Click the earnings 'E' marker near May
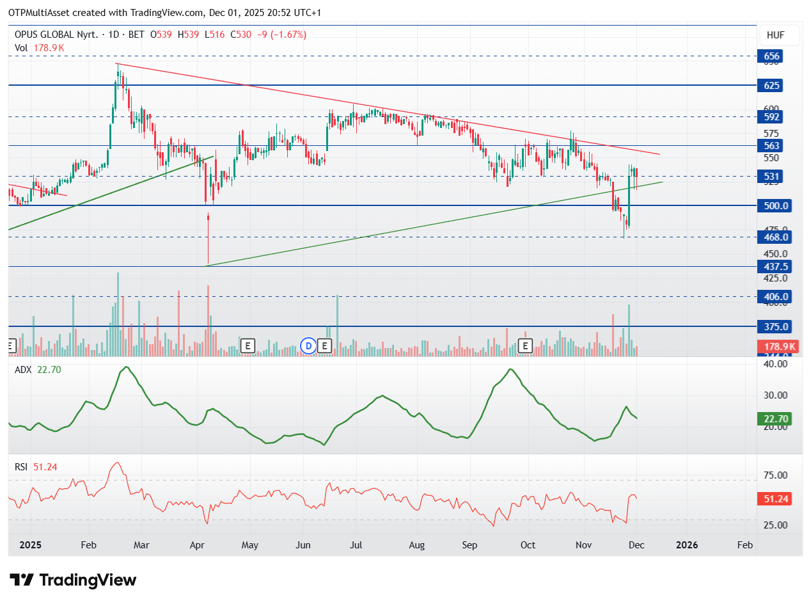The height and width of the screenshot is (604, 811). (248, 346)
